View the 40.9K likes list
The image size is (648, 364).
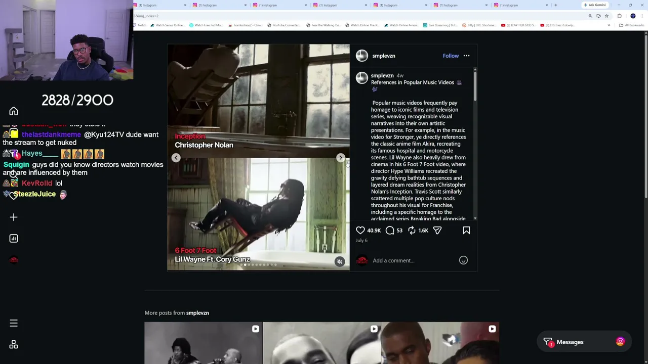[374, 231]
